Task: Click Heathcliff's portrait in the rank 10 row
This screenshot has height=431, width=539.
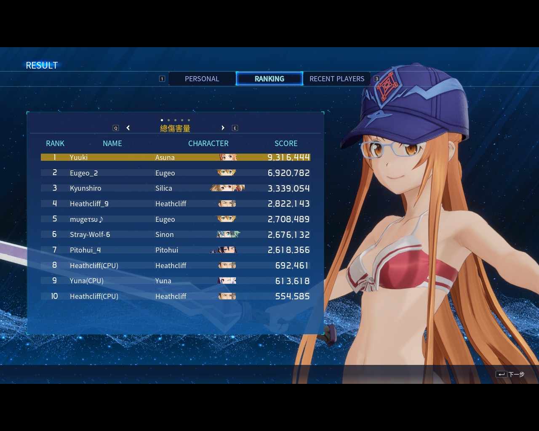Action: [x=227, y=296]
